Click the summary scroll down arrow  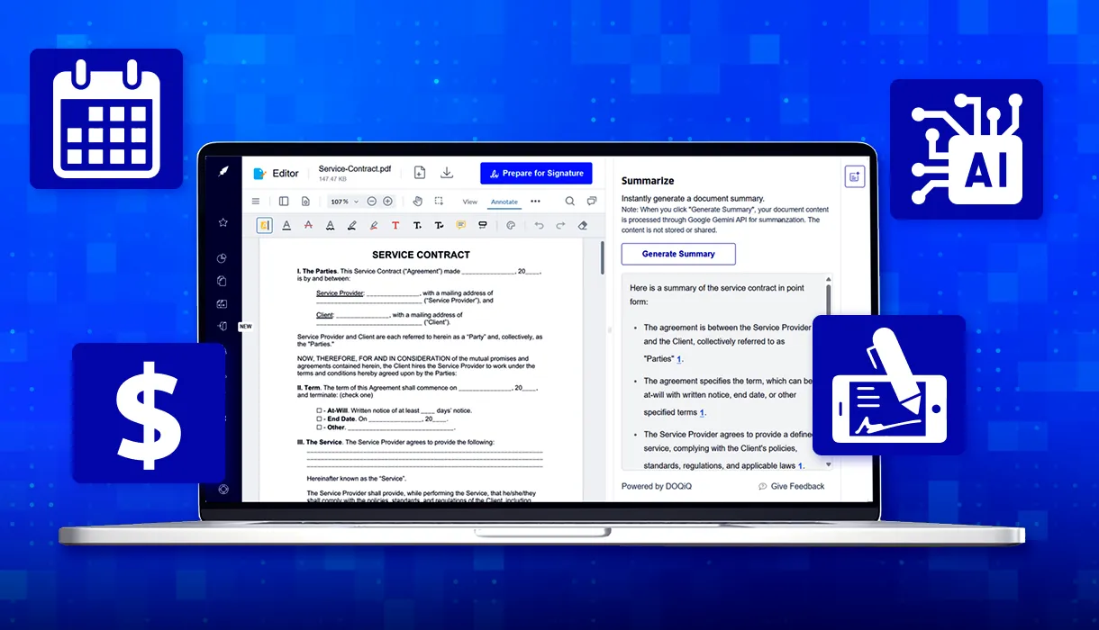coord(829,465)
